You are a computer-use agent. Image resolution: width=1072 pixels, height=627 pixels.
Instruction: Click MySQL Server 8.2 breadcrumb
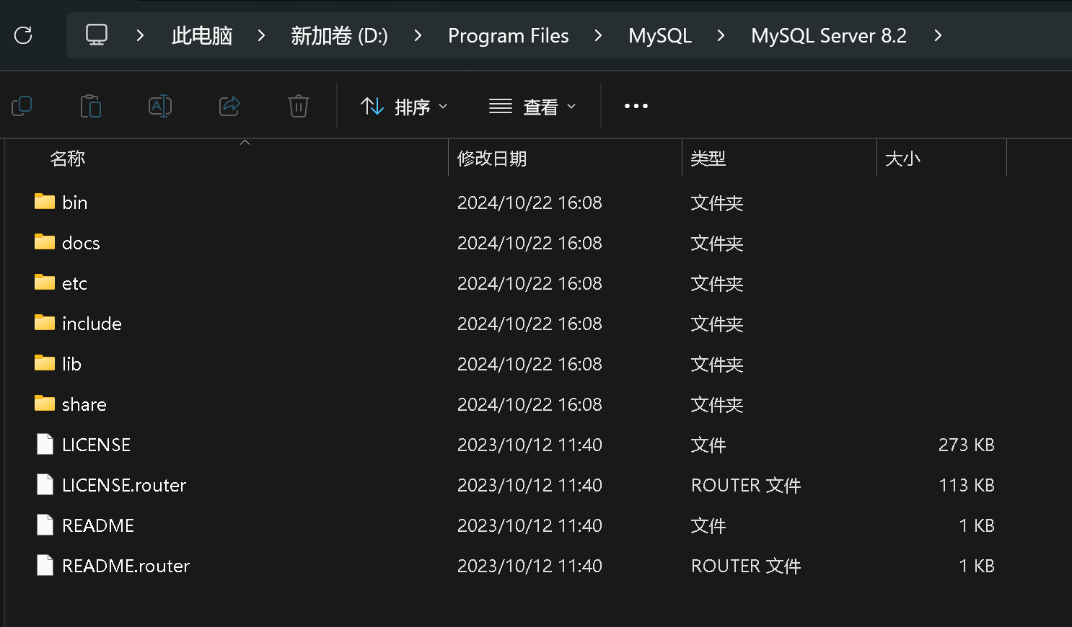(829, 35)
